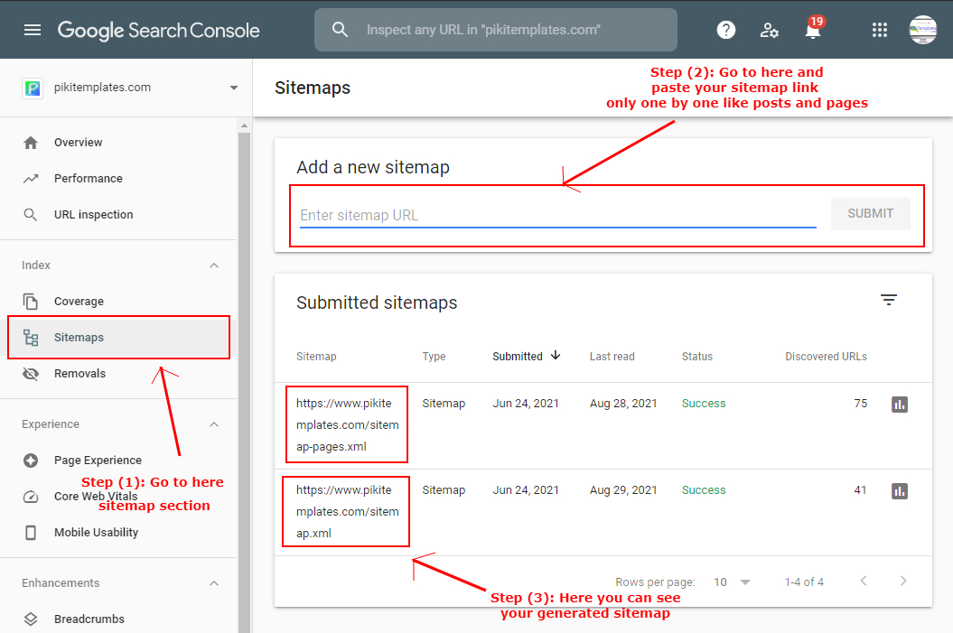Click the Performance trend line icon

(31, 179)
